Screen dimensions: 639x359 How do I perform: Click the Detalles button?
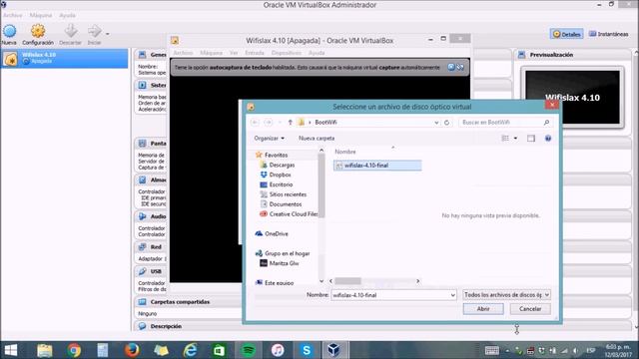(x=566, y=34)
